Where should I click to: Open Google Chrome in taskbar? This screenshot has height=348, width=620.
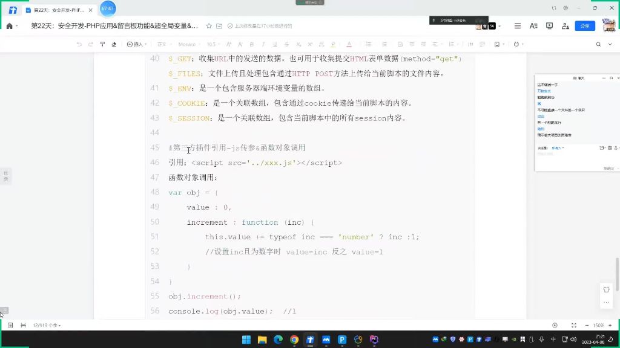294,340
